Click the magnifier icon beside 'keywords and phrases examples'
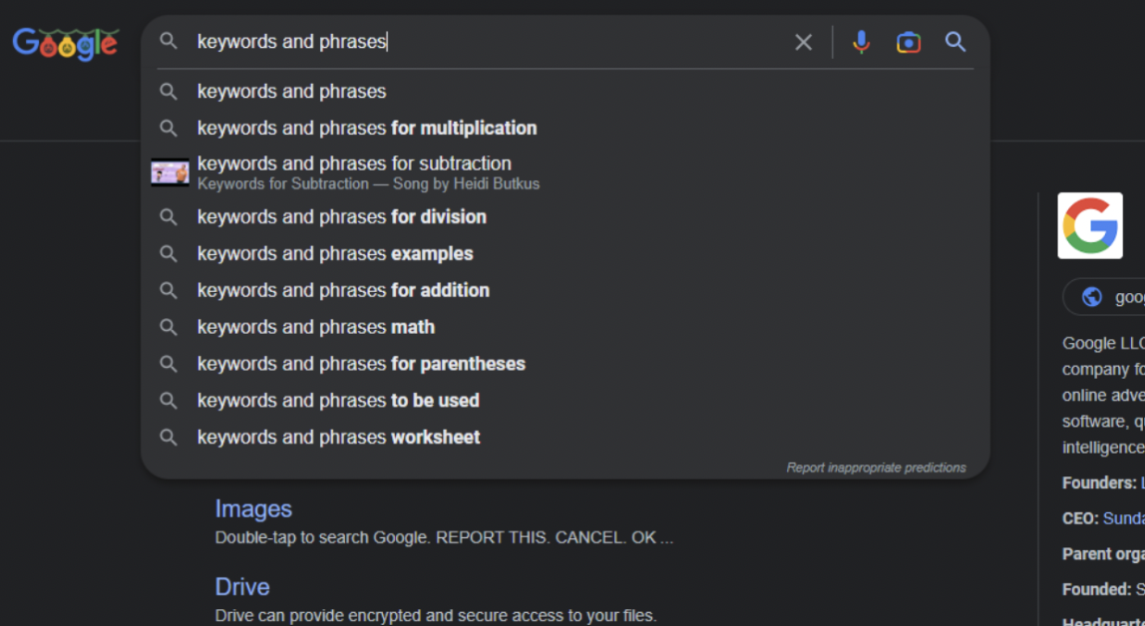 pos(169,253)
